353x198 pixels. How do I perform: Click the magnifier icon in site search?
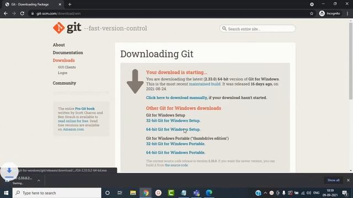pyautogui.click(x=224, y=29)
